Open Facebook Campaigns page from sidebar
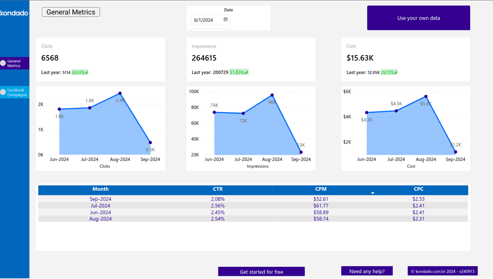This screenshot has width=493, height=279. coord(17,93)
